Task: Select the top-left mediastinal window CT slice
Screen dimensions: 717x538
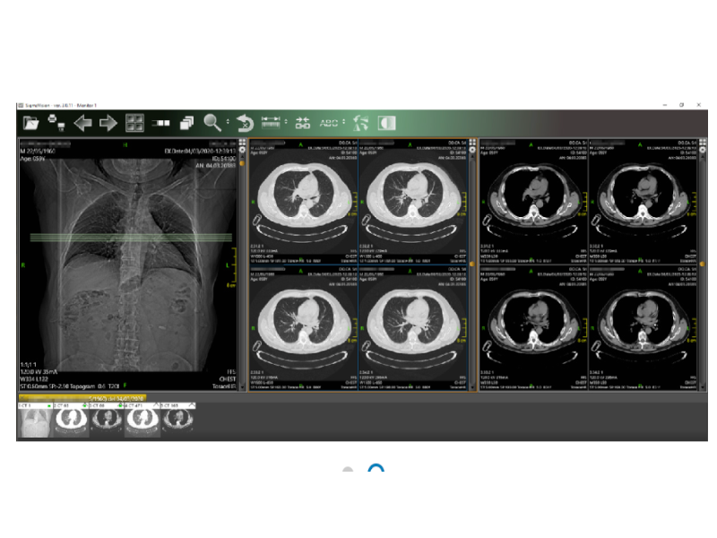Action: (533, 201)
